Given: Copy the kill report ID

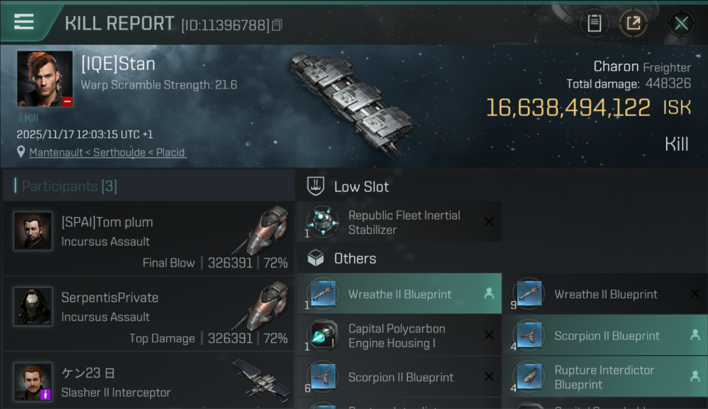Looking at the screenshot, I should (277, 25).
